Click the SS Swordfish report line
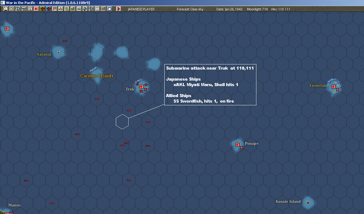The height and width of the screenshot is (214, 364). tap(204, 101)
